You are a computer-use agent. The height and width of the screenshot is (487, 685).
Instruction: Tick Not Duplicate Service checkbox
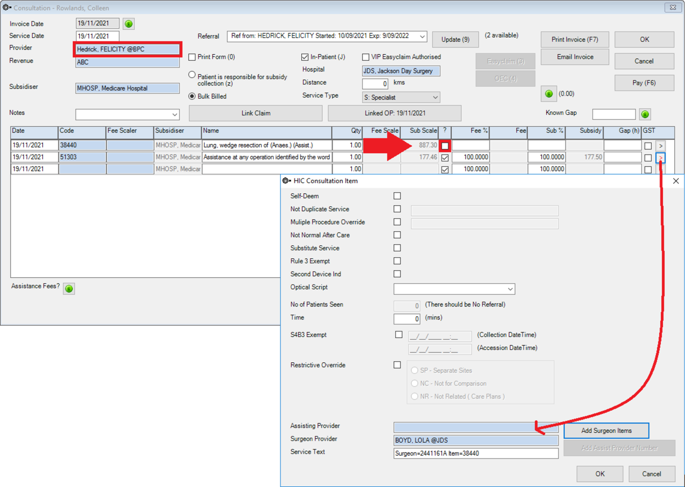pyautogui.click(x=397, y=209)
